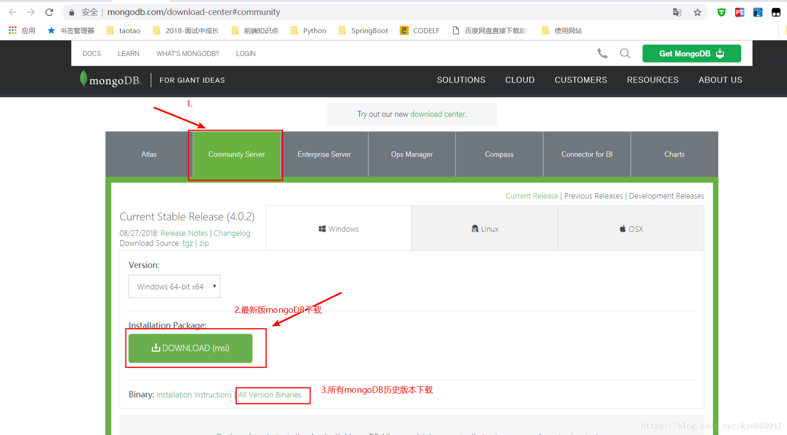
Task: Select the Windows platform tab
Action: pos(339,228)
